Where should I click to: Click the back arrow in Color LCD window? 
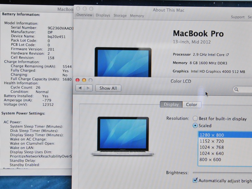[80, 88]
